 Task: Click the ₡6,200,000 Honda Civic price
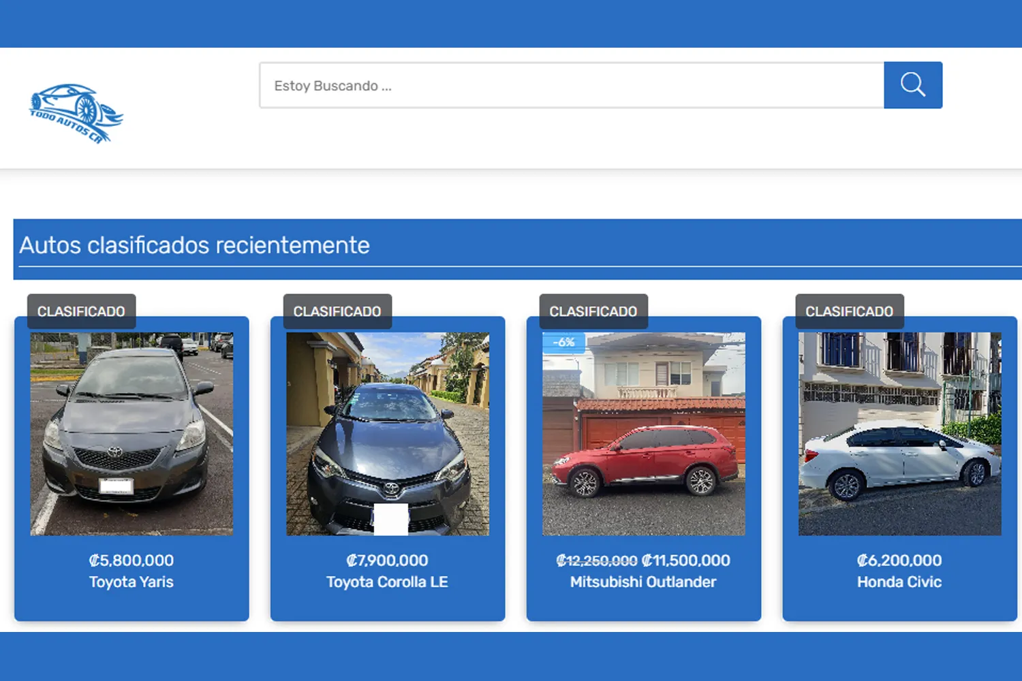pos(899,560)
